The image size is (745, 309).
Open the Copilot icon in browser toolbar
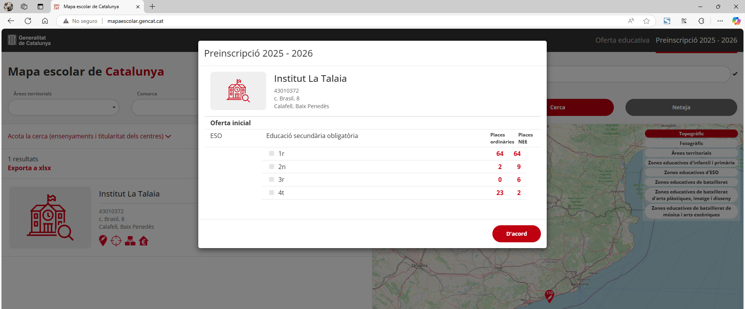click(x=736, y=21)
